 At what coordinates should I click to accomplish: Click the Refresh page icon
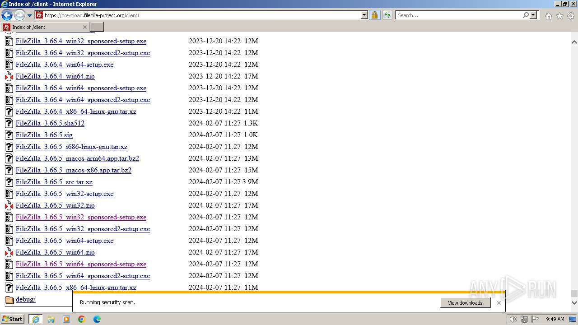click(387, 15)
